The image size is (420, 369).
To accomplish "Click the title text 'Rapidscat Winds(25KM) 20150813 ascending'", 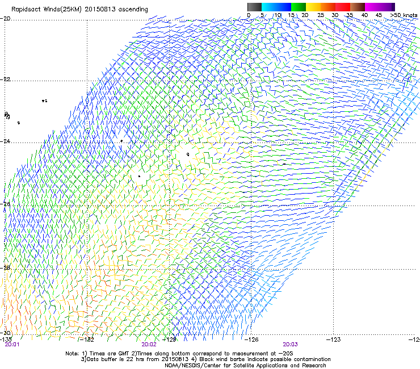I will point(79,10).
